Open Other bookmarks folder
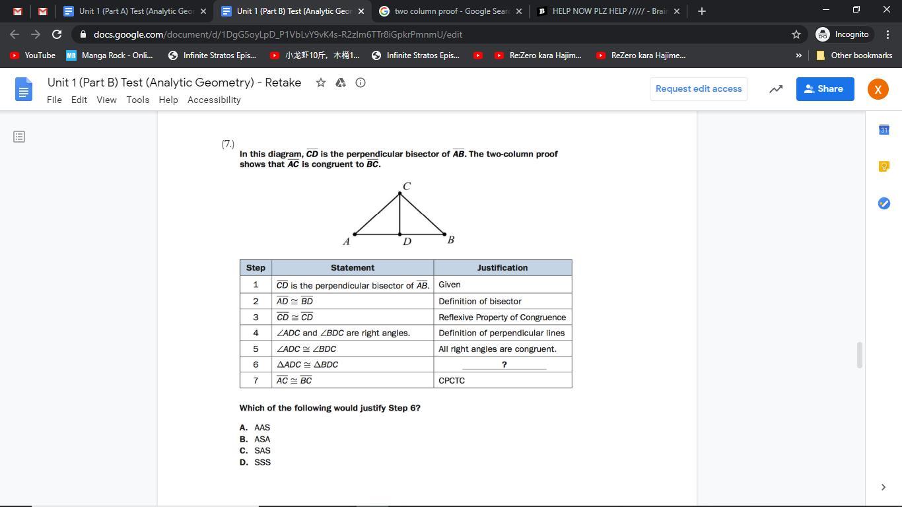Viewport: 902px width, 507px height. pos(854,55)
